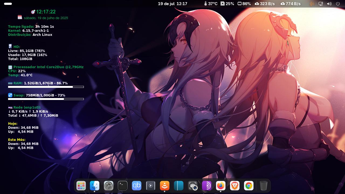Click 'Up: 4,54 MiB' under Este Mês

pyautogui.click(x=21, y=148)
